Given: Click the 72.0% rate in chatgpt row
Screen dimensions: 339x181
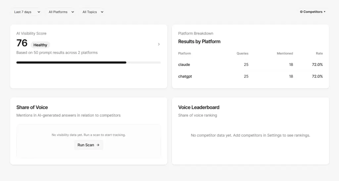Looking at the screenshot, I should point(317,76).
